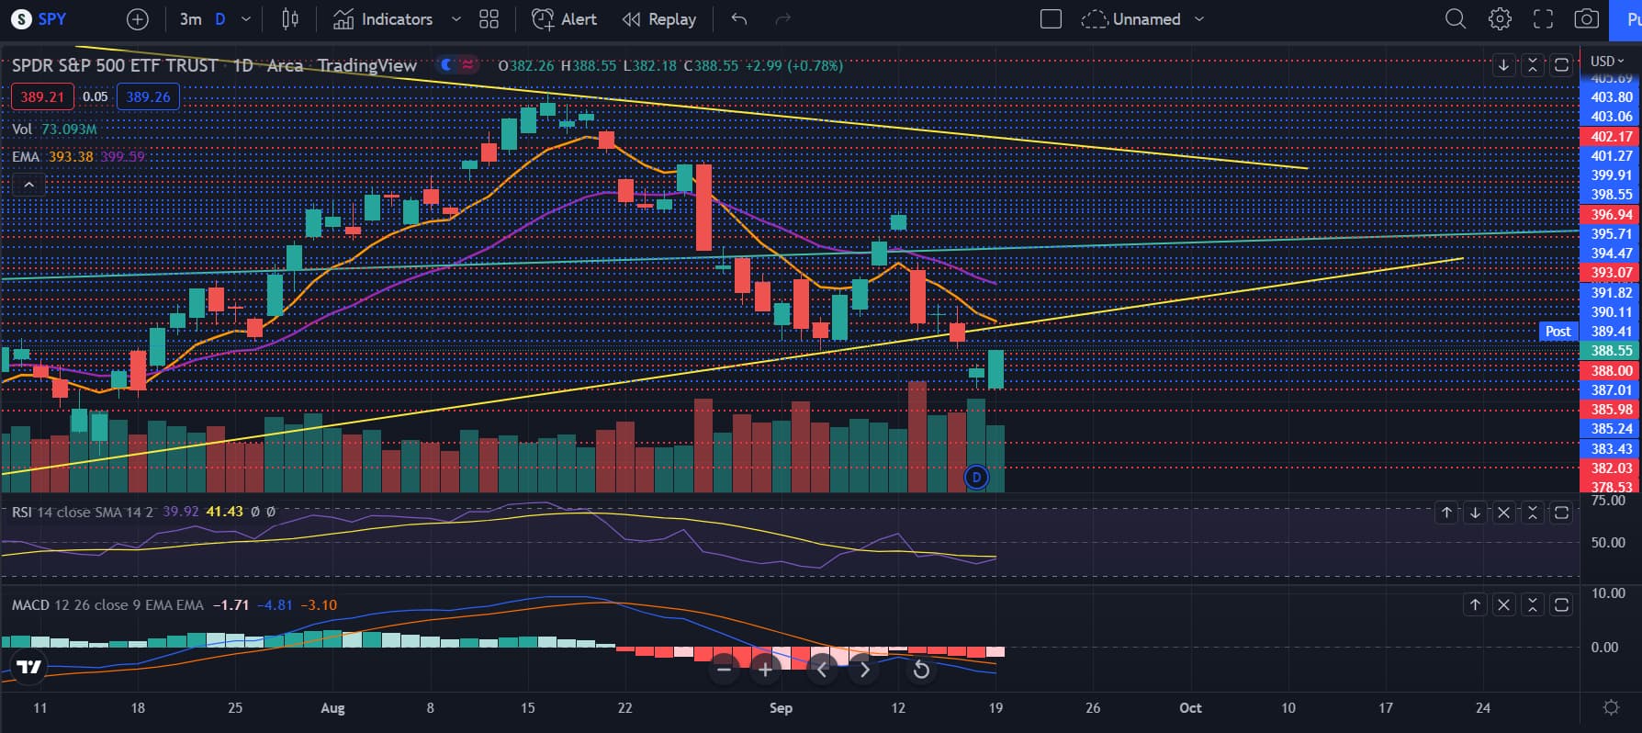Open the Unnamed layout cloud menu
Screen dimensions: 1642x733
click(1143, 18)
